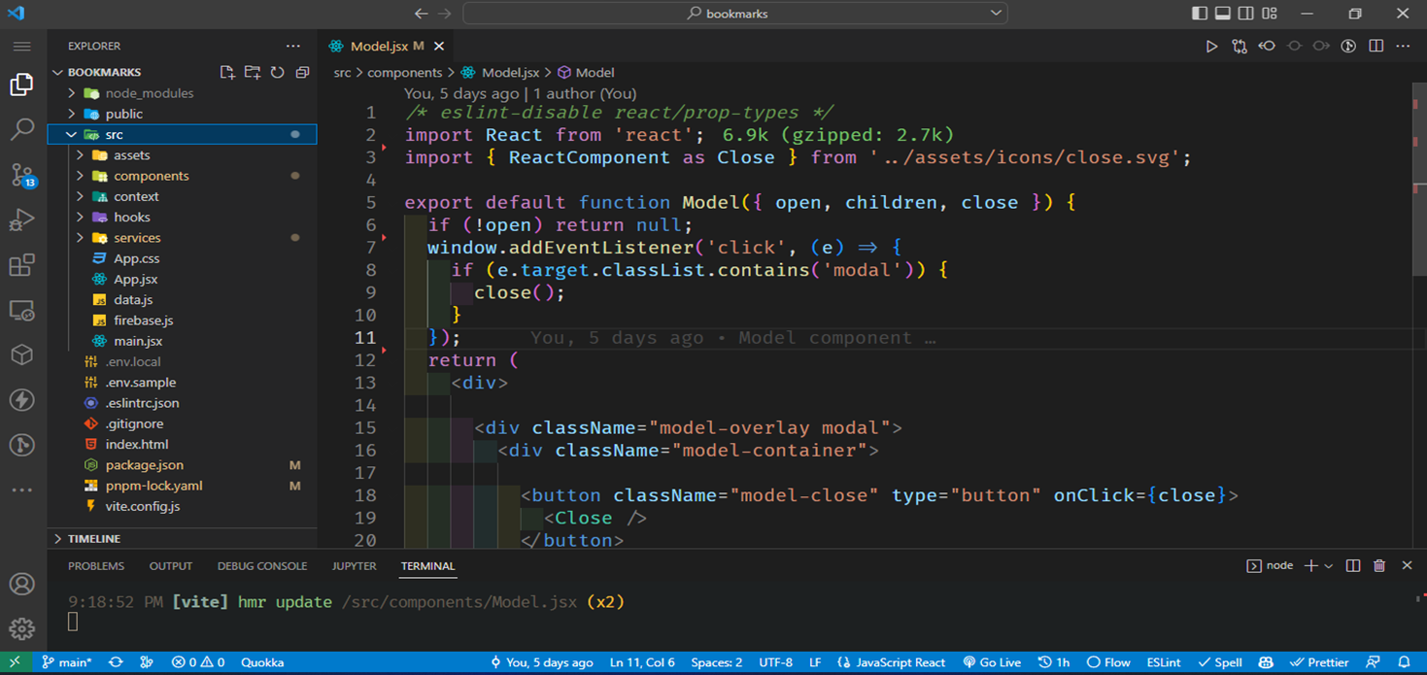Close the Model.jsx editor tab
Viewport: 1427px width, 675px height.
pyautogui.click(x=439, y=46)
